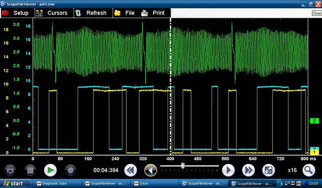Step back one frame with the highlighted arrow
The image size is (322, 188).
coord(151,170)
